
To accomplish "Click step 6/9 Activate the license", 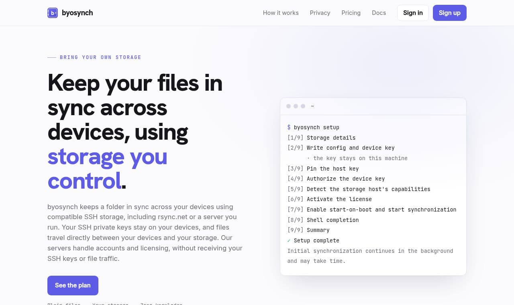I will click(x=330, y=199).
